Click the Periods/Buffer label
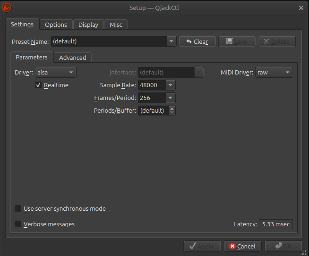 [115, 111]
